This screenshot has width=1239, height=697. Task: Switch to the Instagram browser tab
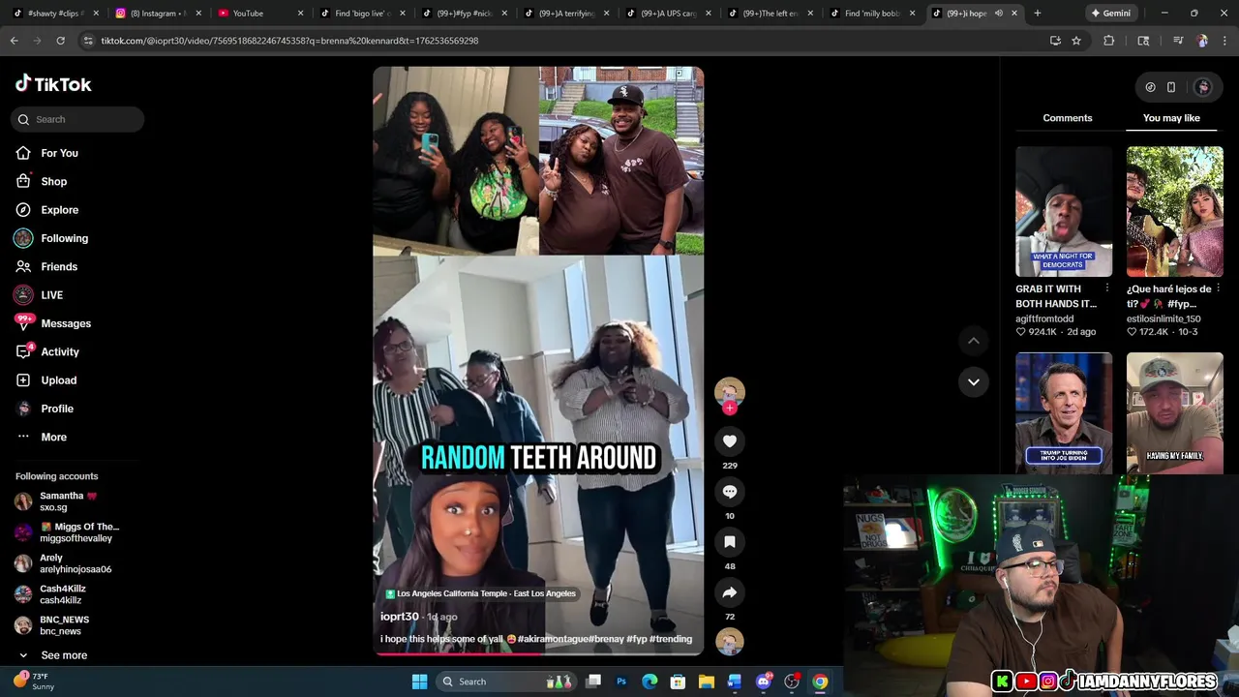point(157,14)
